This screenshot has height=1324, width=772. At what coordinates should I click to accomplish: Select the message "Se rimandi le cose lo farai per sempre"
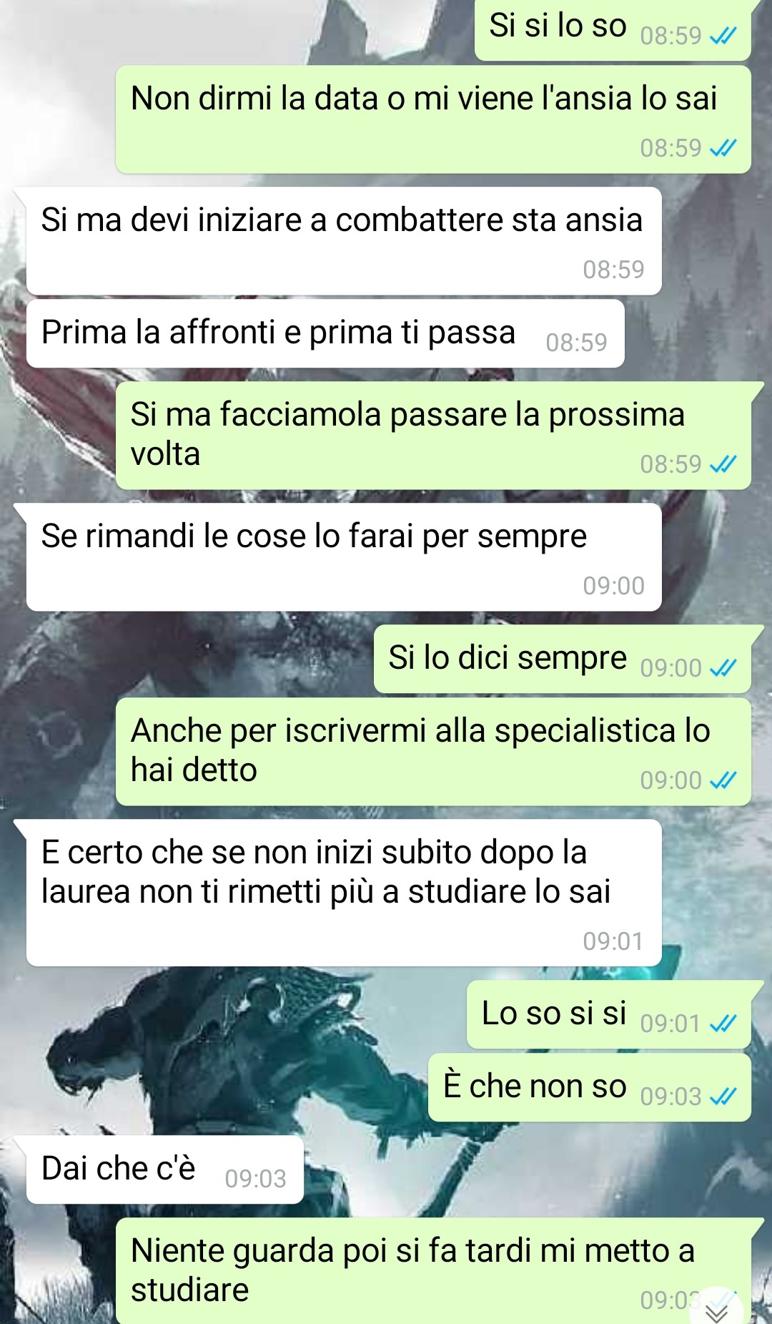(344, 557)
